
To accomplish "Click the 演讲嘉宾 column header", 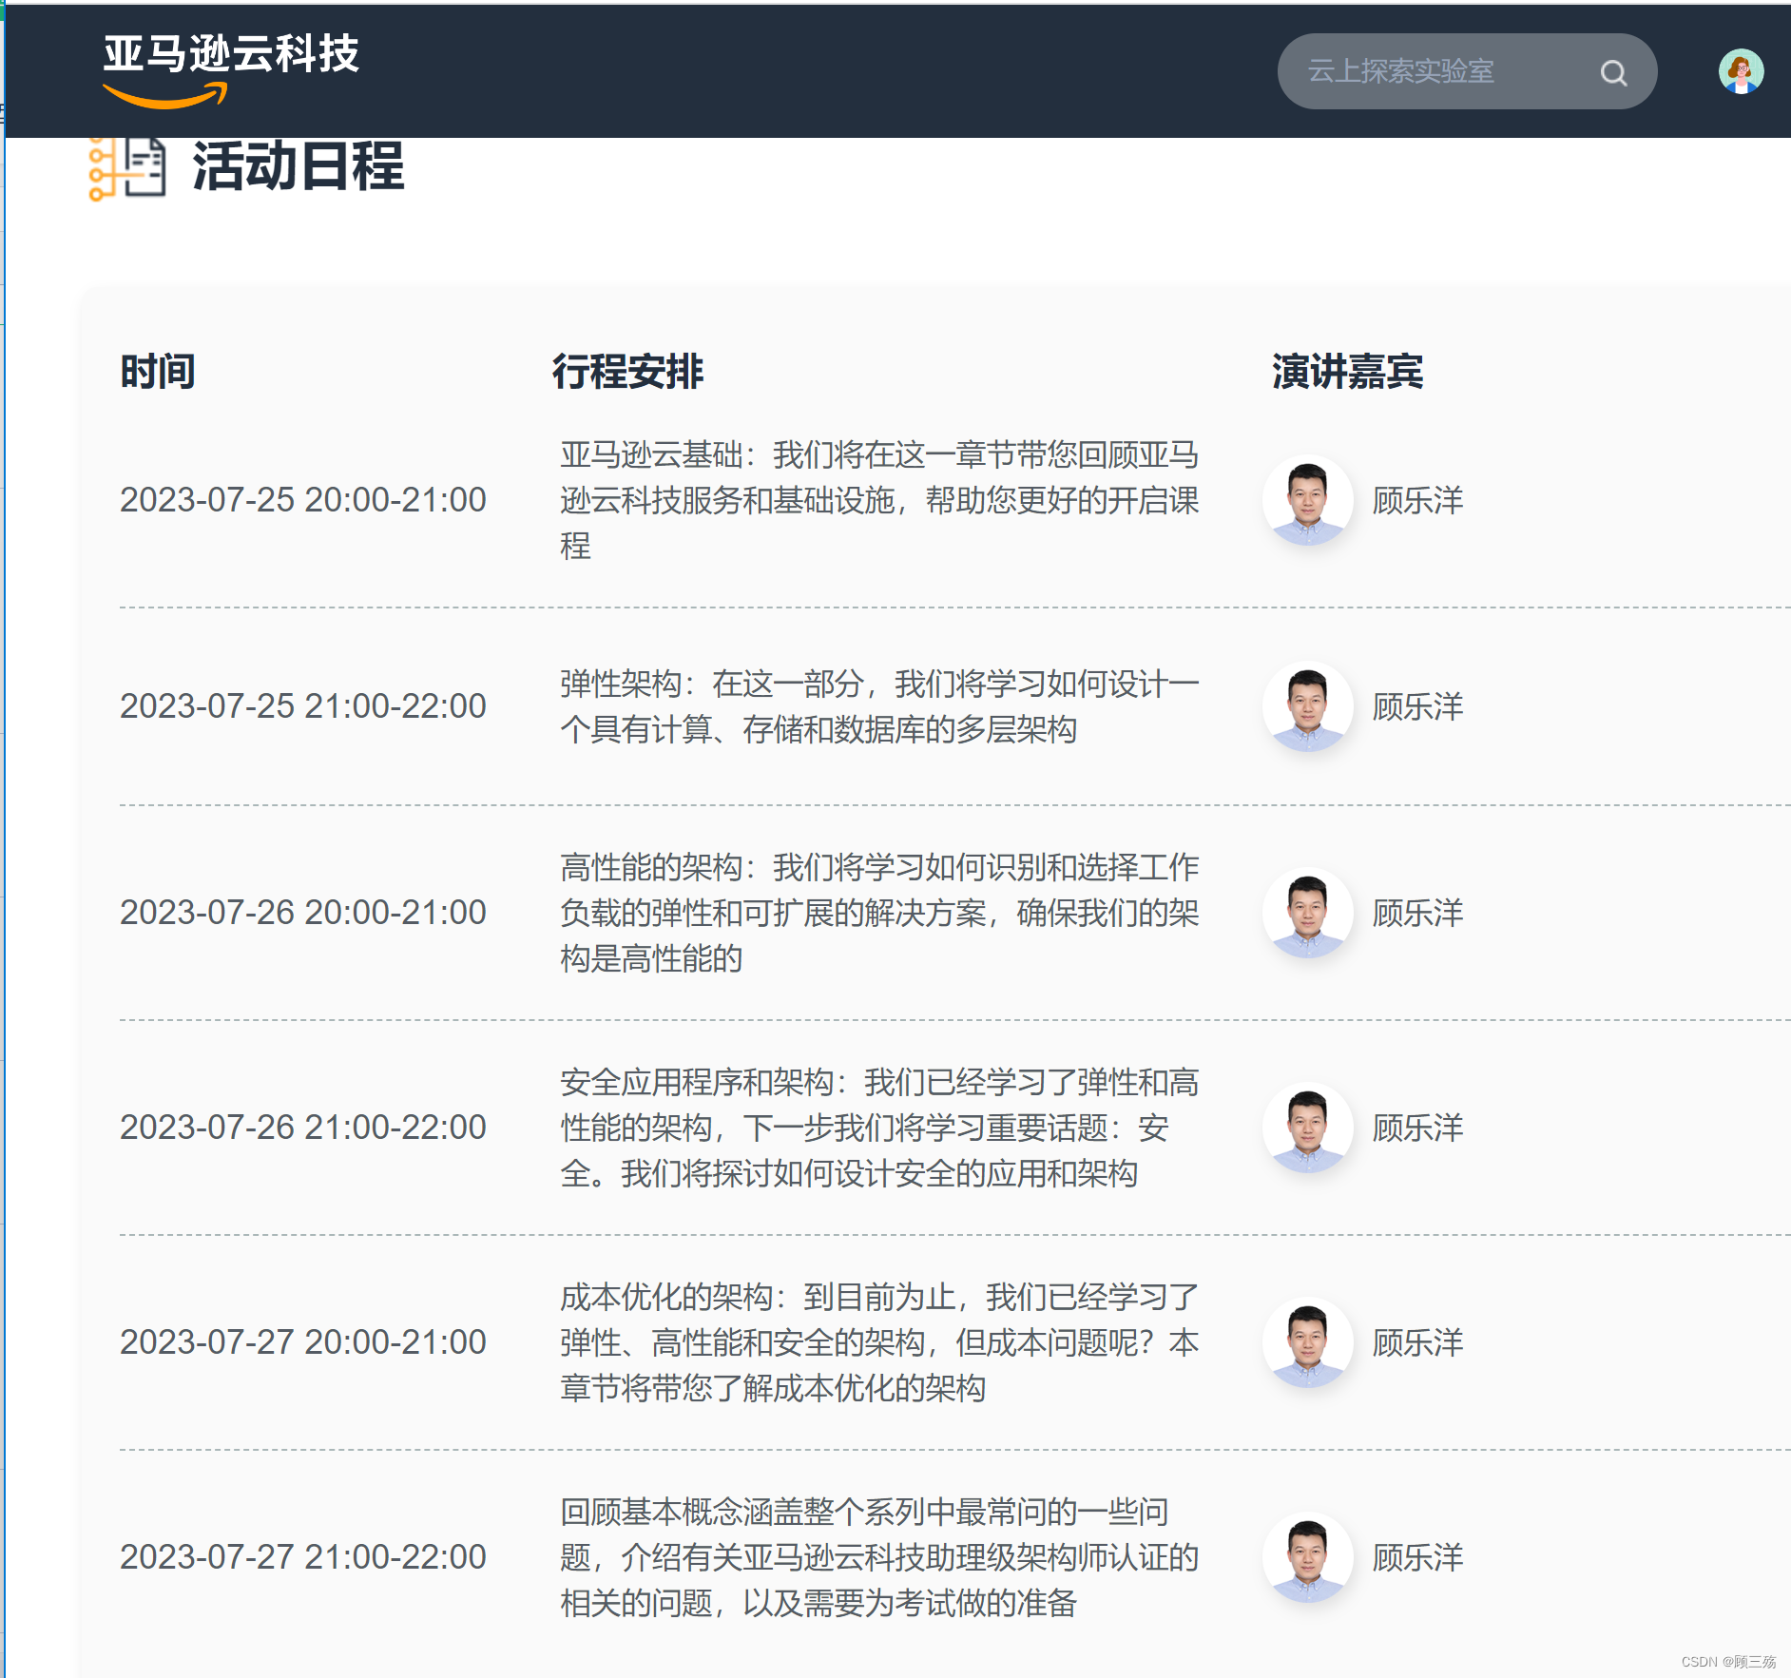I will (x=1348, y=372).
